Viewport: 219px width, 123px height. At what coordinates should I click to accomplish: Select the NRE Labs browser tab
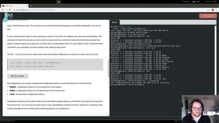(15, 6)
